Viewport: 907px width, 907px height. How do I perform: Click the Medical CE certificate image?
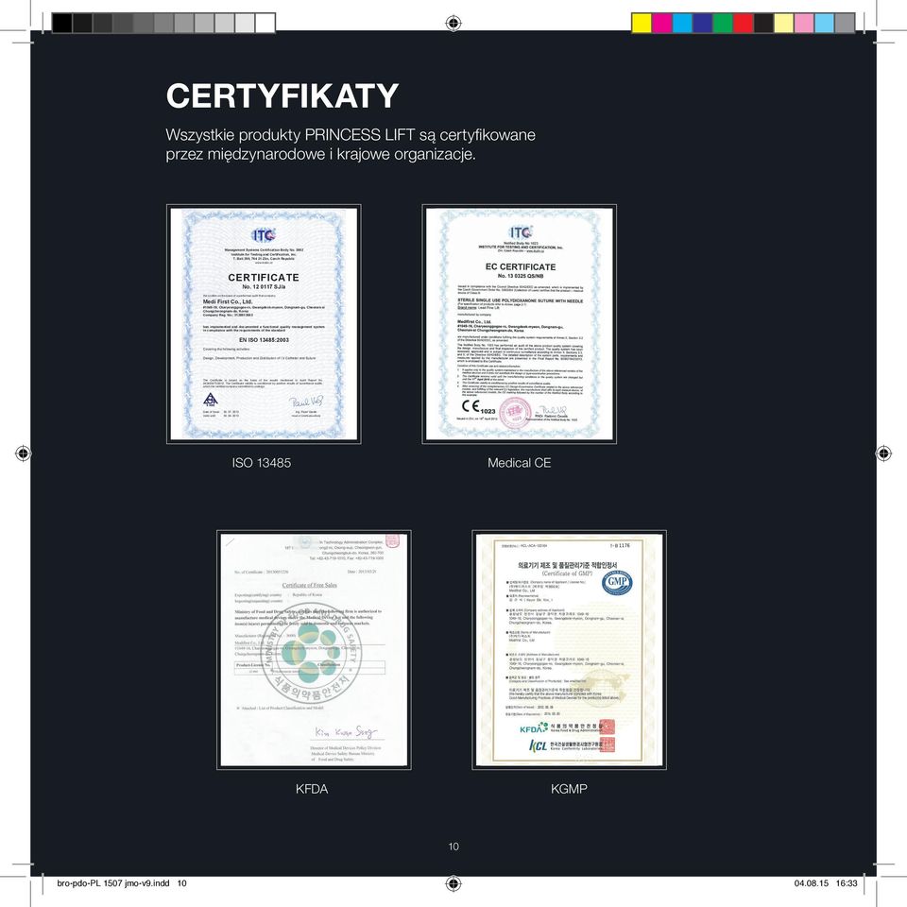[x=519, y=324]
